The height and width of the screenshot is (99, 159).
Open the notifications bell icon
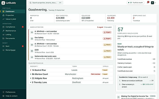(x=148, y=3)
